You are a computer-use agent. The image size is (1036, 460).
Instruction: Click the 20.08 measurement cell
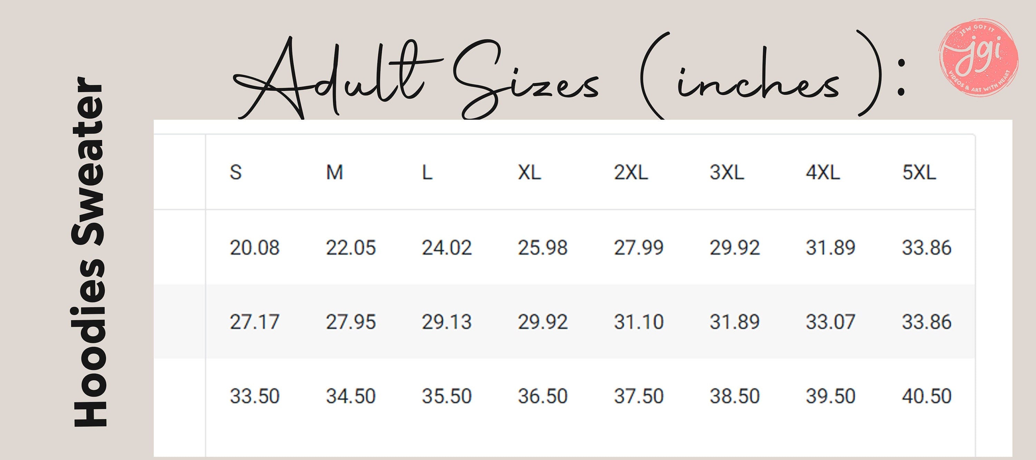(255, 248)
